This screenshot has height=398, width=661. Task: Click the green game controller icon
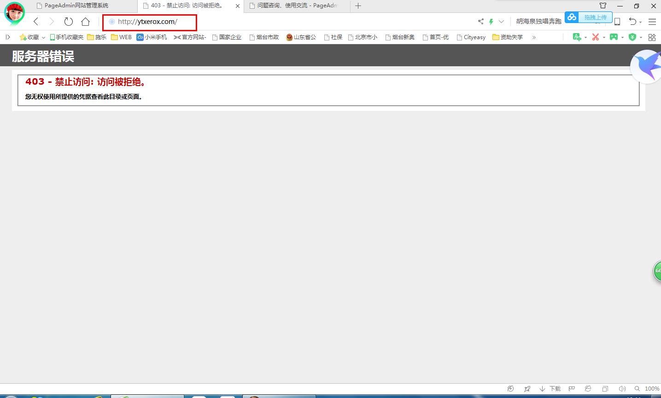coord(614,37)
